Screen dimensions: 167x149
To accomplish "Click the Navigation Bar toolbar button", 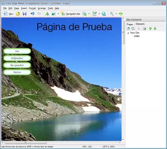I will tap(71, 14).
